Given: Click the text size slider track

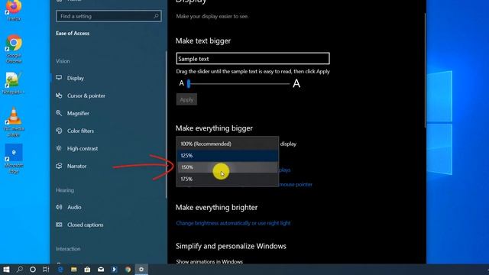Looking at the screenshot, I should point(238,83).
